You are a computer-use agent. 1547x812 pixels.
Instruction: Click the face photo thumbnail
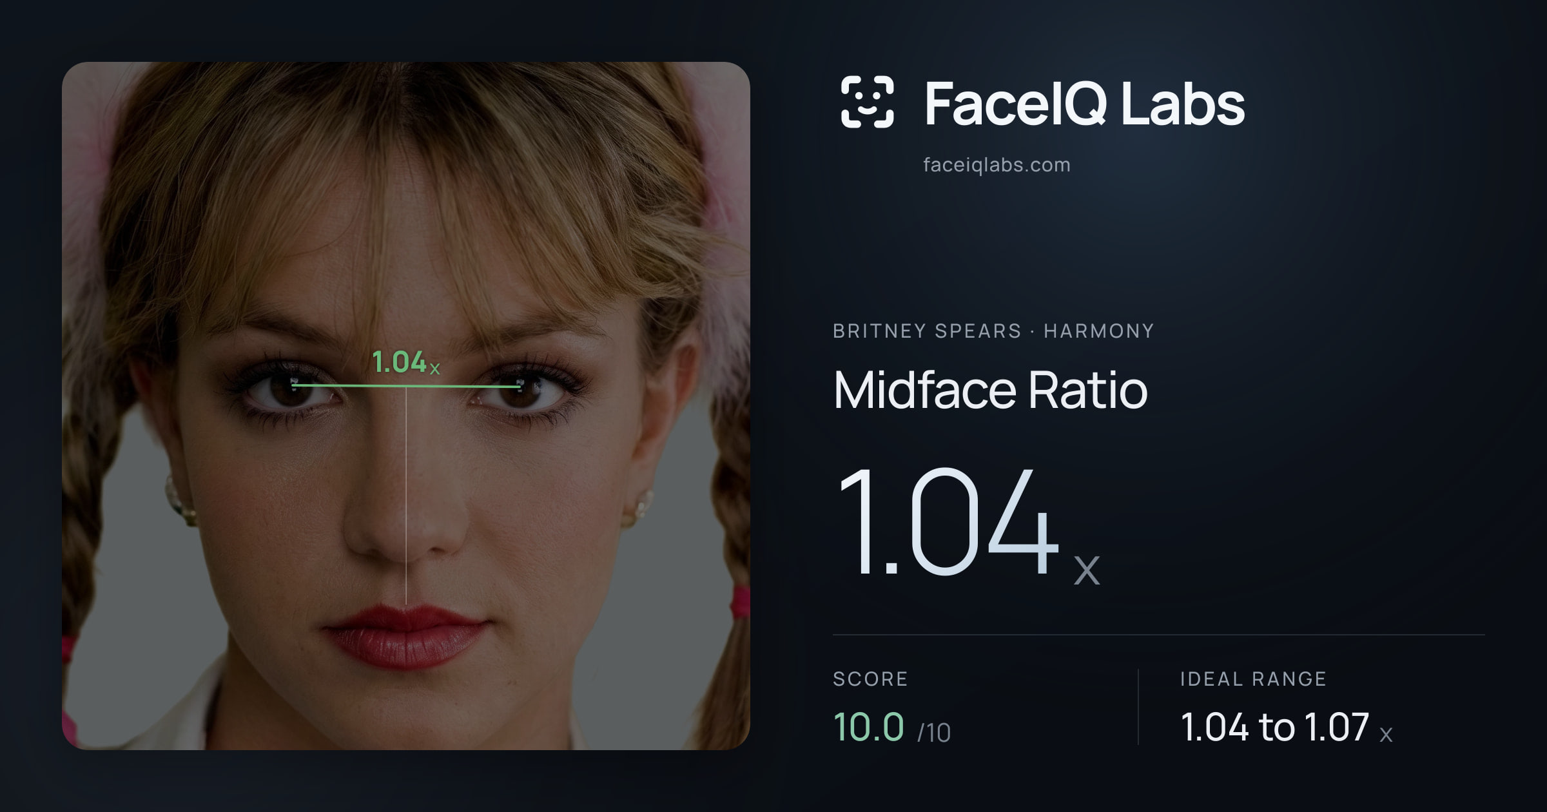pyautogui.click(x=406, y=406)
